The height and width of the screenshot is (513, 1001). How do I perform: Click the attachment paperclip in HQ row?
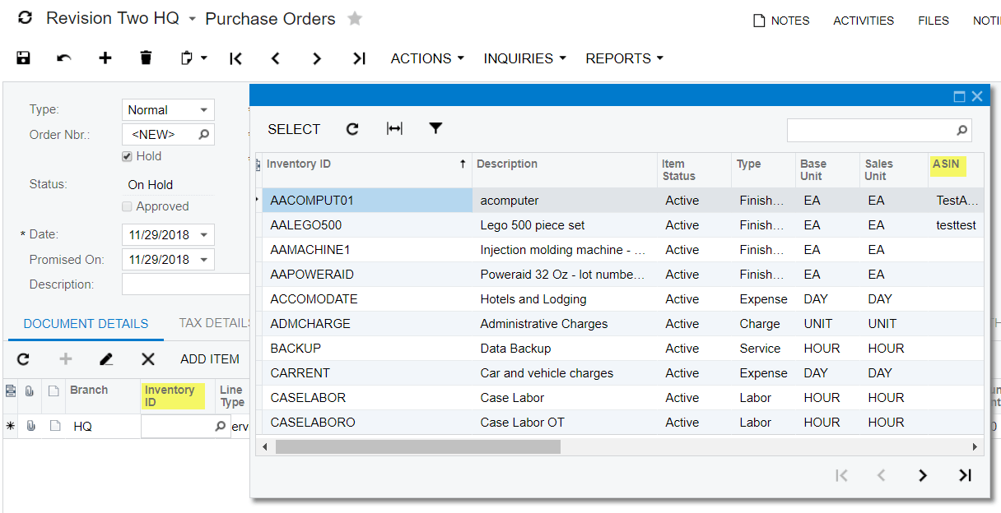(x=30, y=427)
